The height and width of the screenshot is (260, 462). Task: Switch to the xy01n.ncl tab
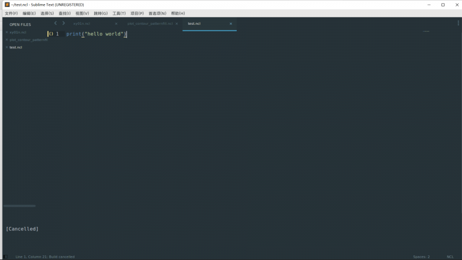(82, 24)
